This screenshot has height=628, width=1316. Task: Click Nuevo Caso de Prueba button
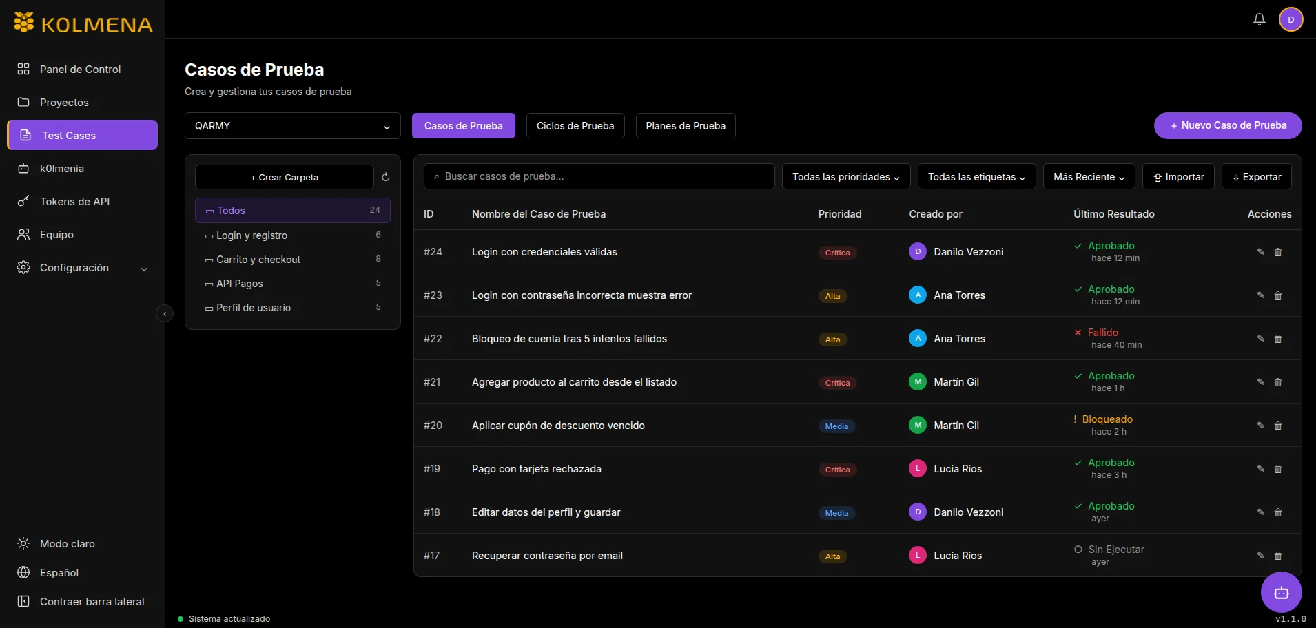tap(1228, 125)
